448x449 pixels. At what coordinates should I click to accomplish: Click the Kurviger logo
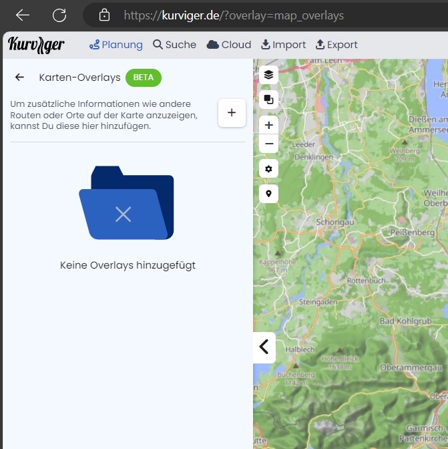point(37,45)
